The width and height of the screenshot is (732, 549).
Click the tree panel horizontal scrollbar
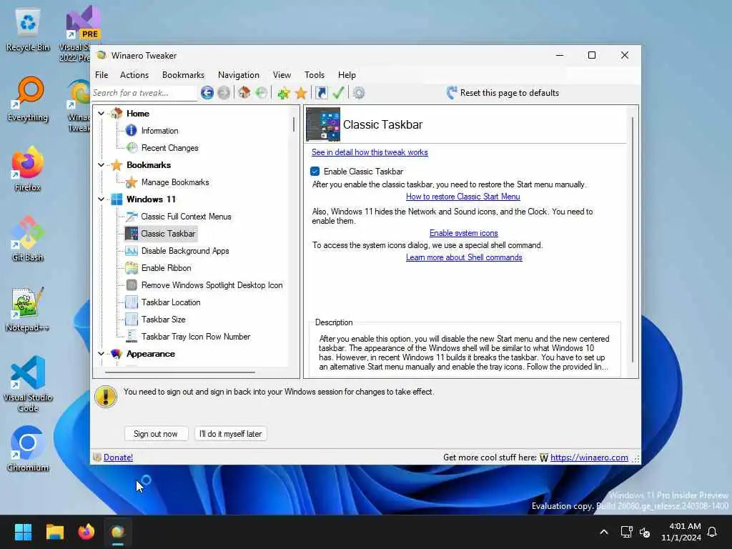(x=180, y=372)
